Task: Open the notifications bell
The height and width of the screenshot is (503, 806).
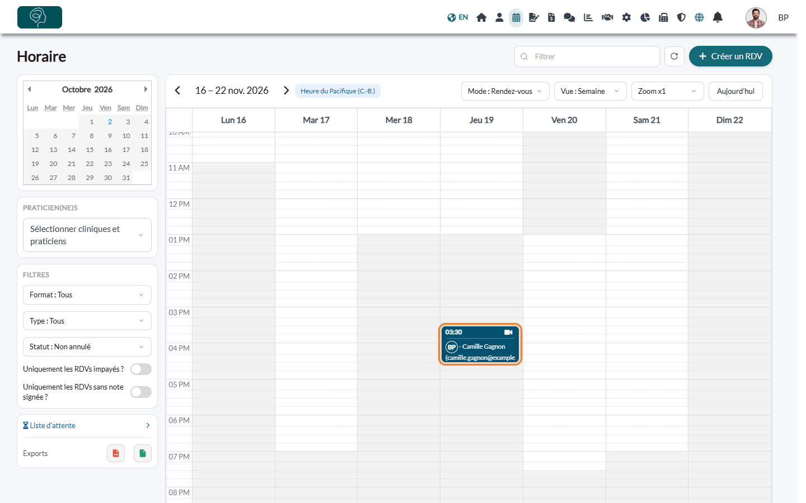Action: click(x=718, y=17)
